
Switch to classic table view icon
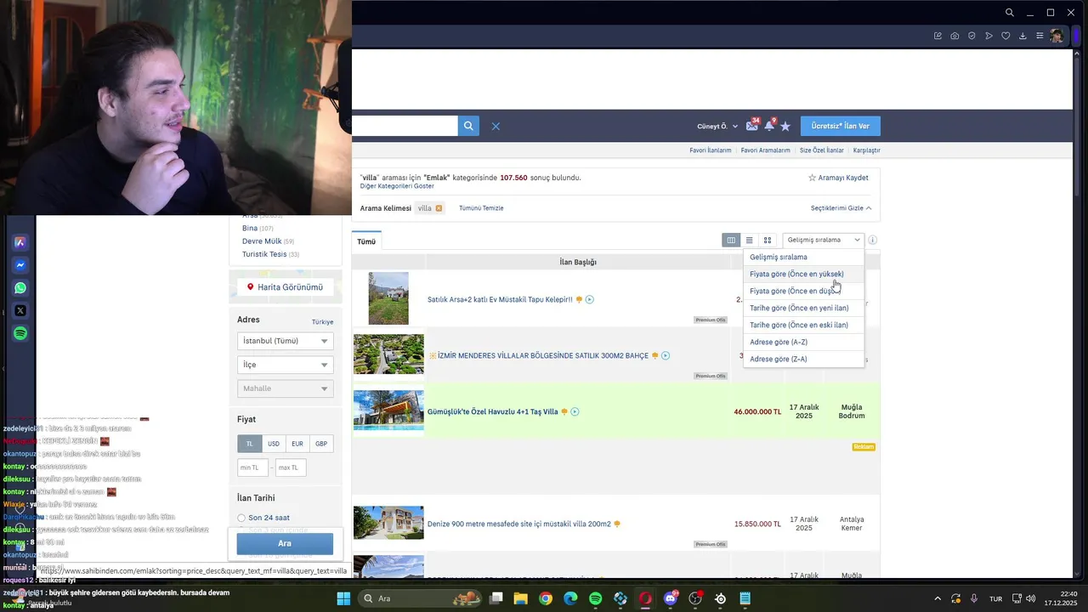[x=731, y=241]
